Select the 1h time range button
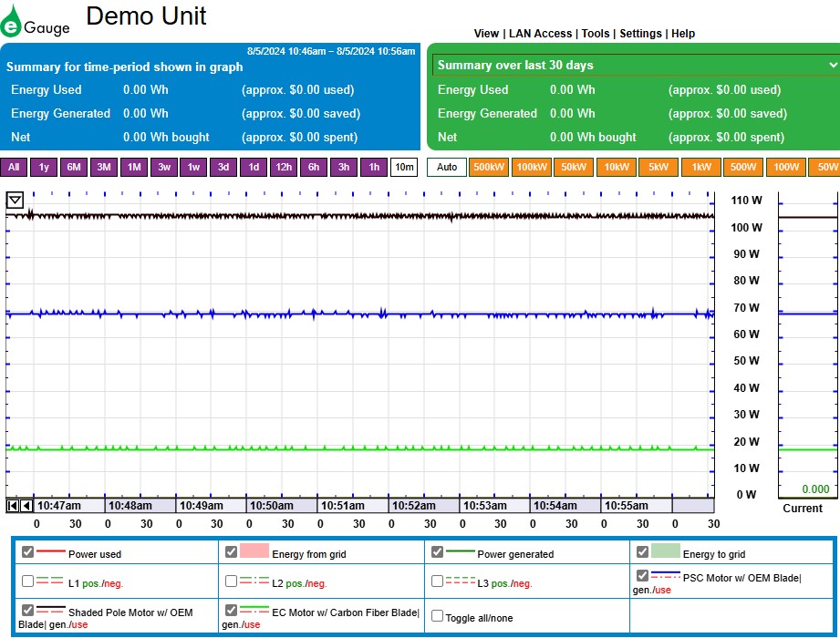This screenshot has width=840, height=638. (x=374, y=168)
